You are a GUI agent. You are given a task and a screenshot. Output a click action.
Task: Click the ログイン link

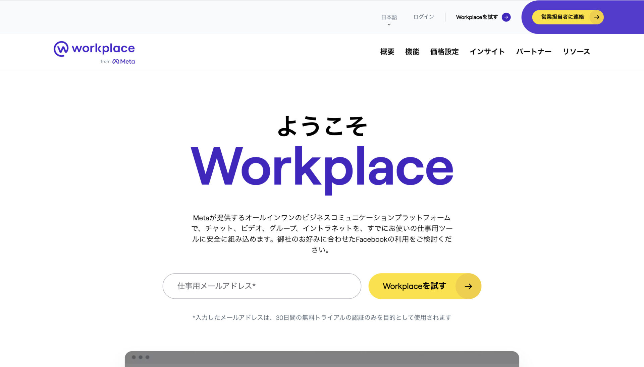click(x=423, y=17)
